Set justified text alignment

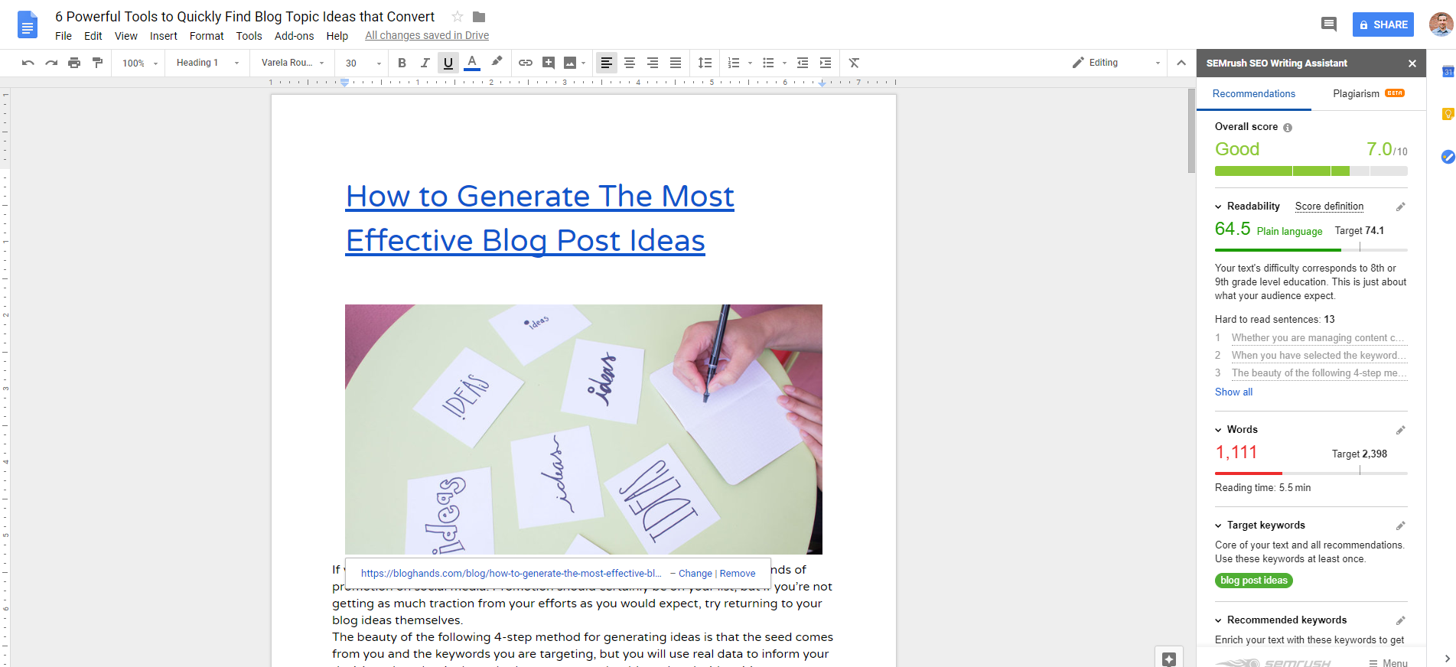point(676,63)
